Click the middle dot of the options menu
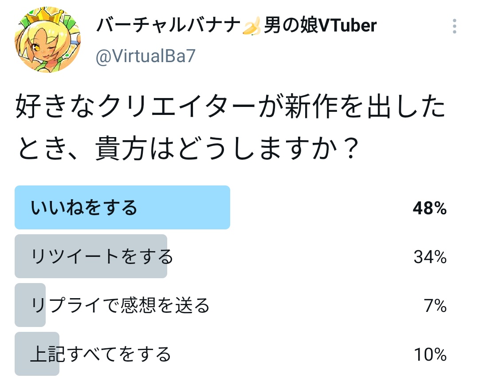 454,27
